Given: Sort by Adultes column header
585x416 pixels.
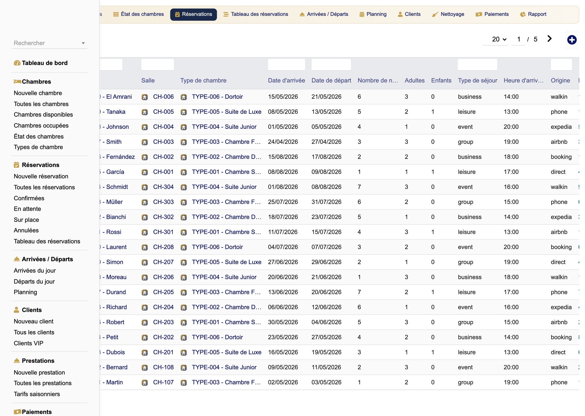Looking at the screenshot, I should (x=415, y=80).
